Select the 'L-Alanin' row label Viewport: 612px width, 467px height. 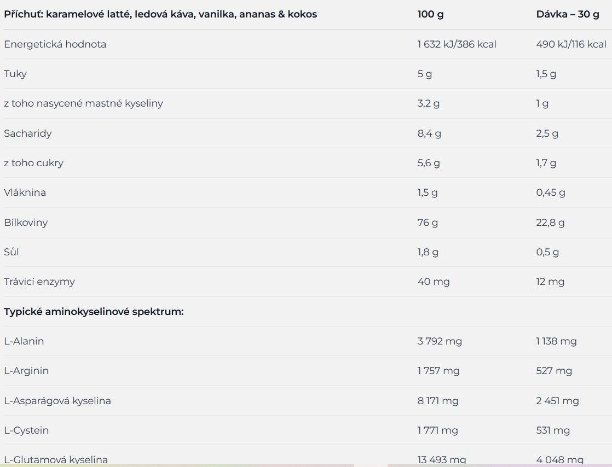(24, 341)
